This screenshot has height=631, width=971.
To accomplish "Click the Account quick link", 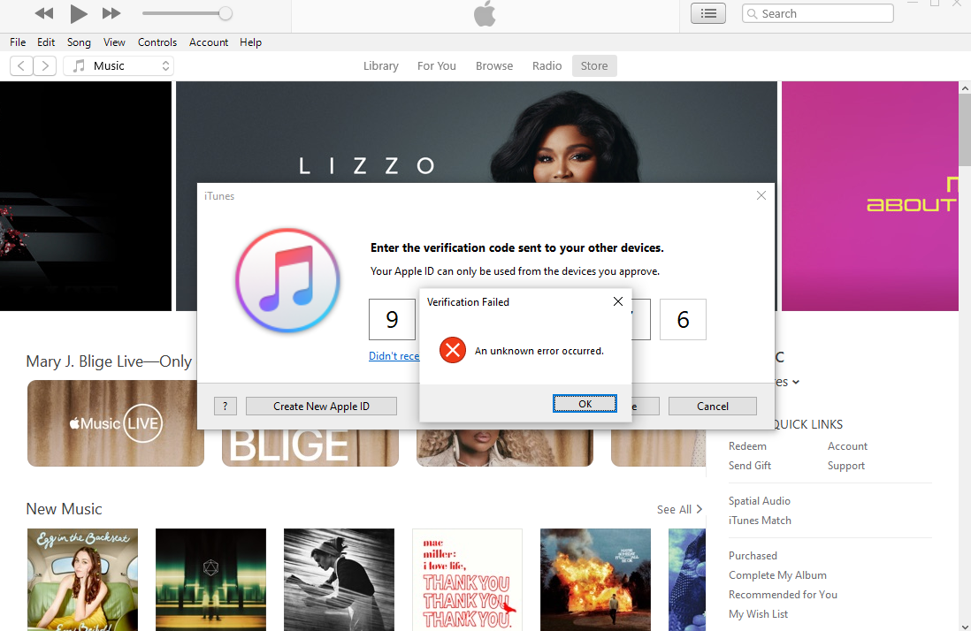I will coord(847,446).
